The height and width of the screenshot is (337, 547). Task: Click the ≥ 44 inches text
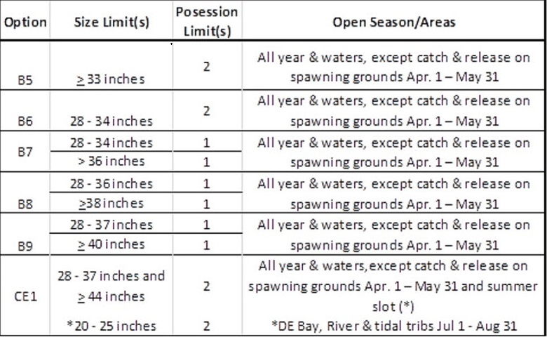tap(110, 296)
